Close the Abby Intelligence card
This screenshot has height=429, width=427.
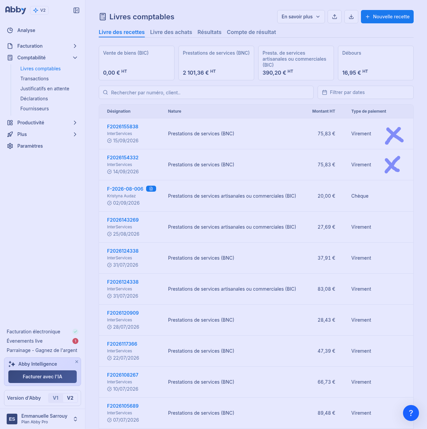pyautogui.click(x=77, y=362)
